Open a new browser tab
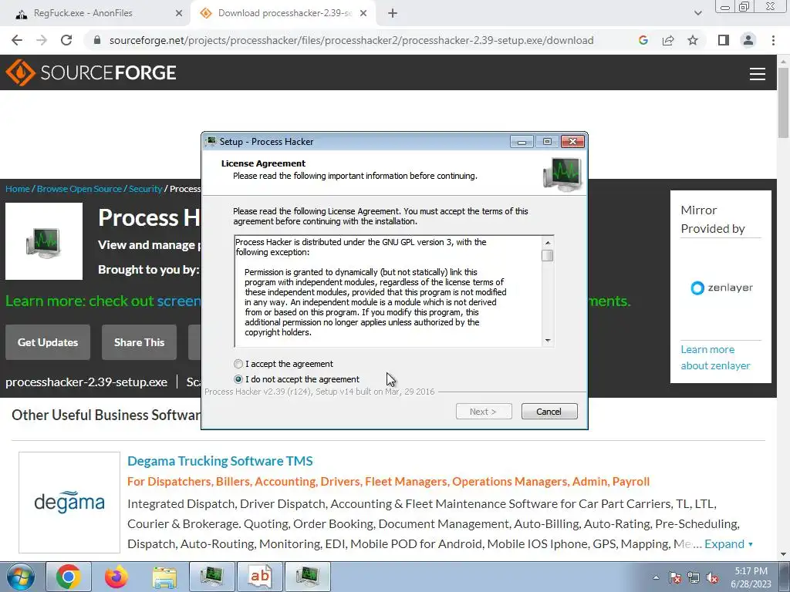This screenshot has height=592, width=790. coord(393,14)
